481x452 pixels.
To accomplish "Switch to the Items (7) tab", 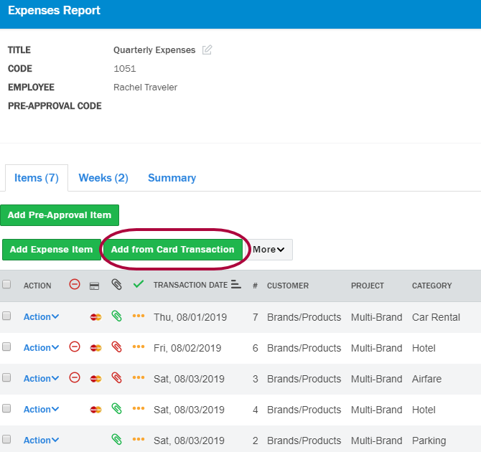I will [37, 178].
